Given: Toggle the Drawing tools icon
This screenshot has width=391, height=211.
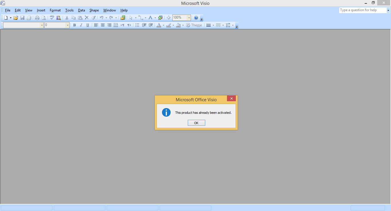Looking at the screenshot, I should 160,18.
